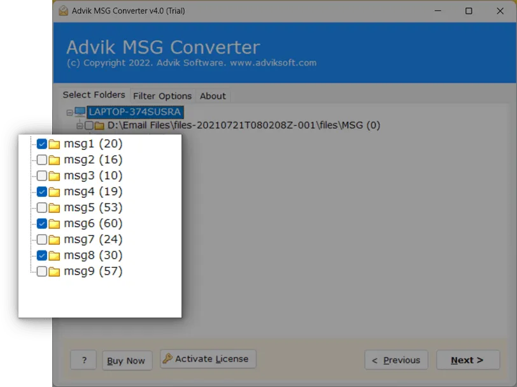The image size is (517, 387).
Task: Click the msg5 folder icon
Action: point(54,208)
